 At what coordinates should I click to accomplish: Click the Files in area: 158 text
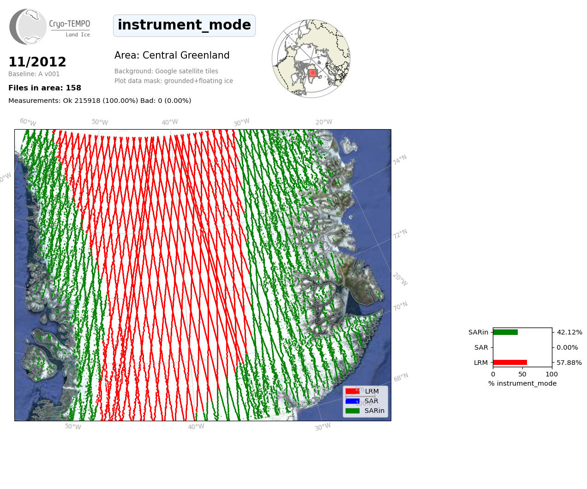45,88
